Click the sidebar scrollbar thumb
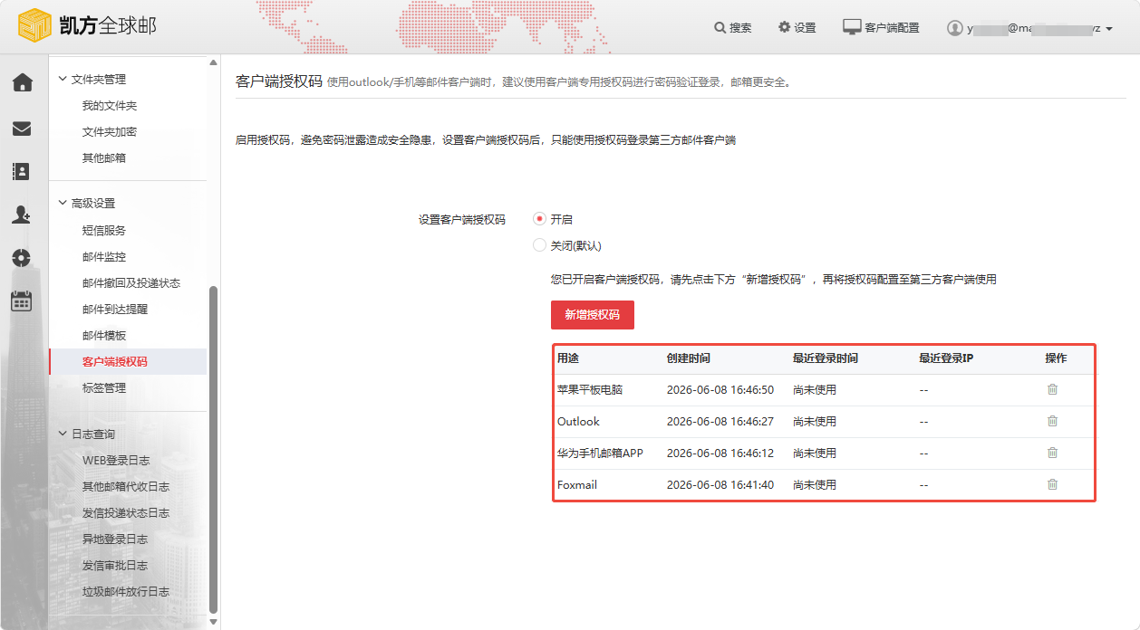This screenshot has height=630, width=1140. (x=214, y=450)
